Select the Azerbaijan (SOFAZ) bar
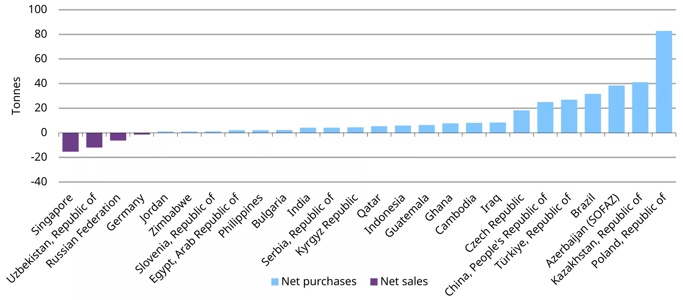This screenshot has width=683, height=300. (x=616, y=109)
